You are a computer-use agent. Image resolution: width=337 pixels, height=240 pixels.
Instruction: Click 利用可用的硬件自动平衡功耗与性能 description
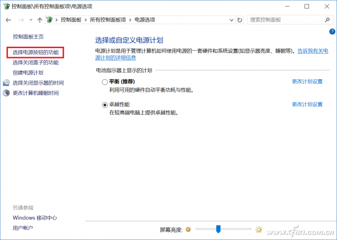click(x=152, y=90)
